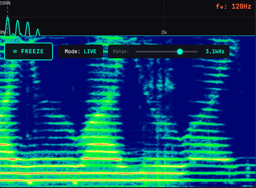Viewport: 256px width, 188px height.
Task: Toggle the Mode: LIVE setting
Action: tap(81, 52)
